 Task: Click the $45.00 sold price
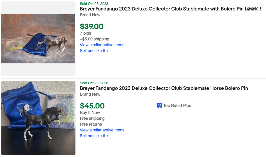click(92, 106)
